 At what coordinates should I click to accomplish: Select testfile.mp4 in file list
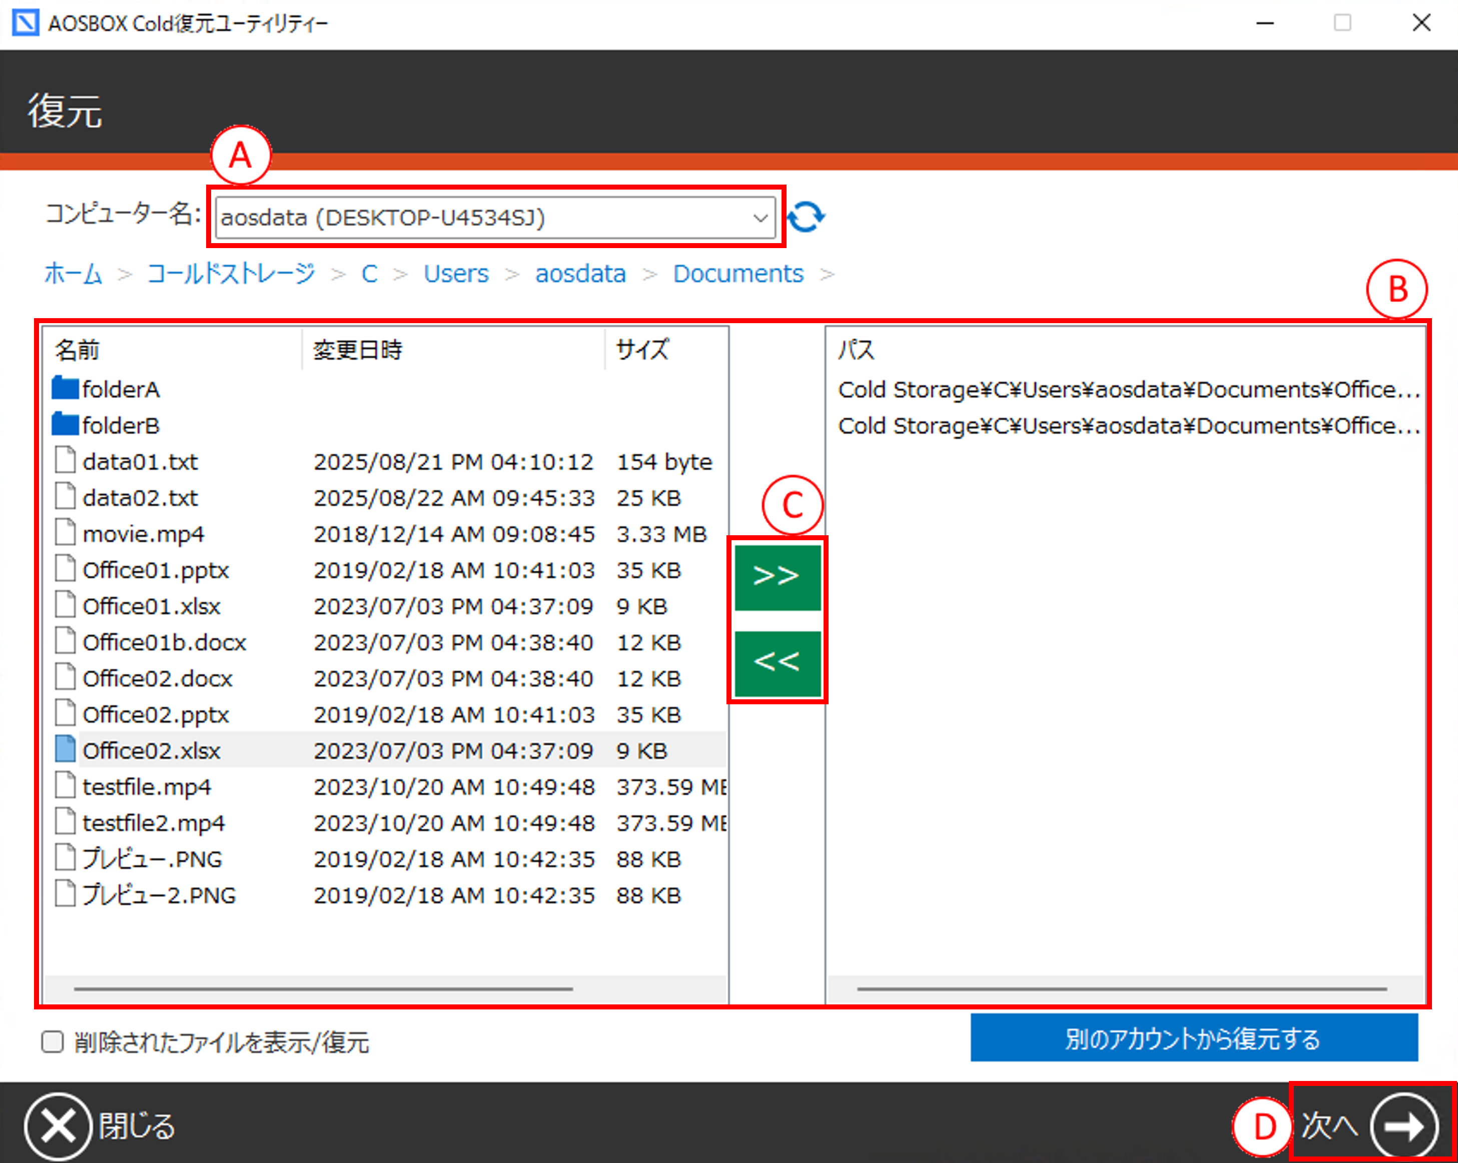147,786
